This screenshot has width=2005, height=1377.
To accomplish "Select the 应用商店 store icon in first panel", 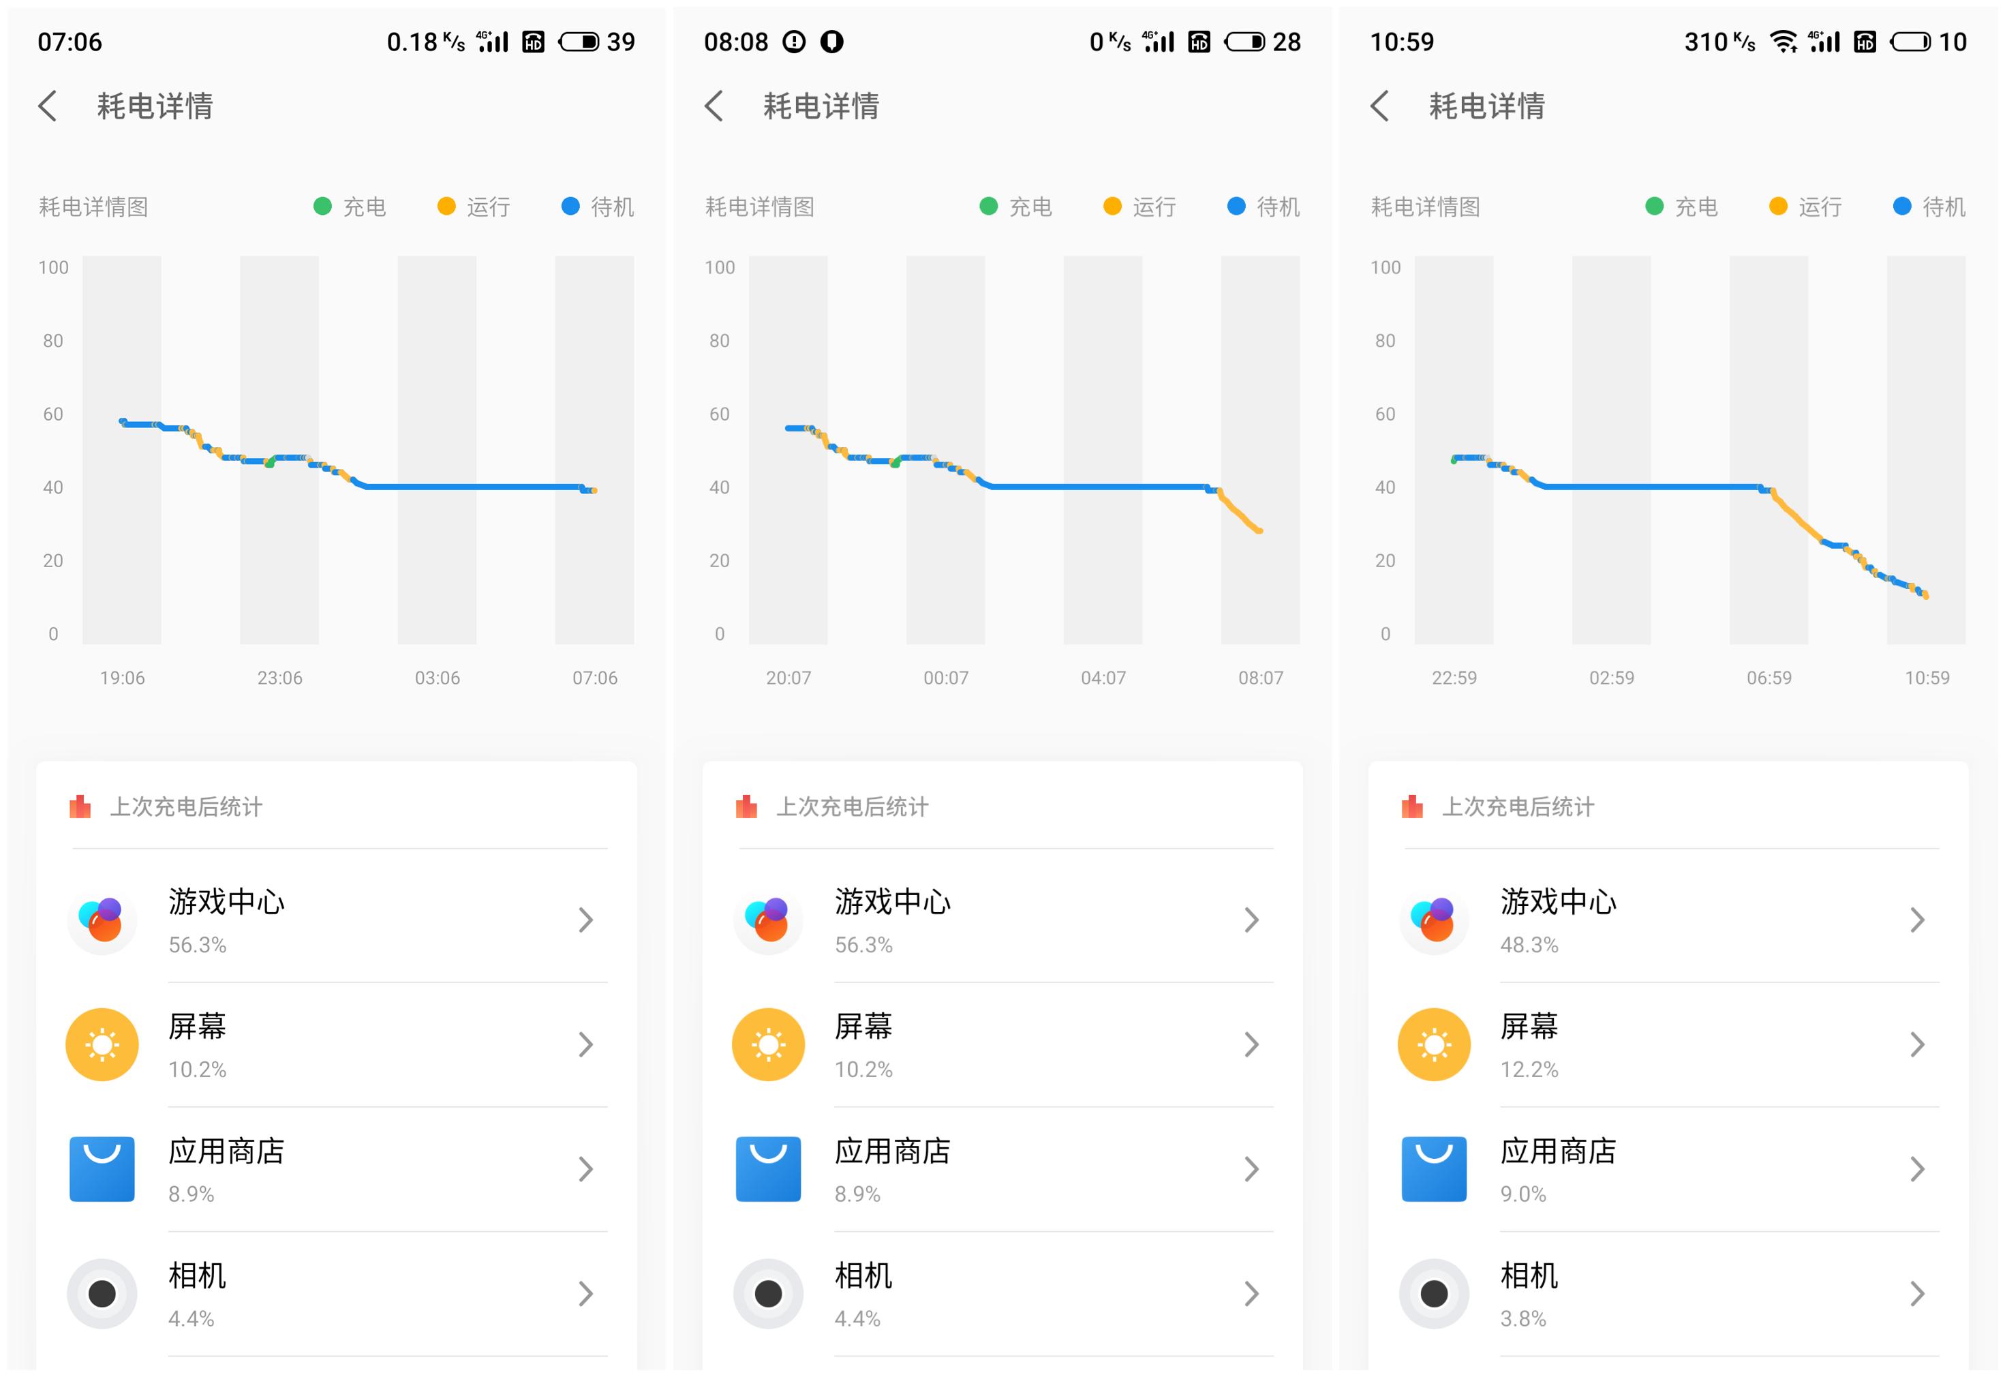I will tap(101, 1169).
